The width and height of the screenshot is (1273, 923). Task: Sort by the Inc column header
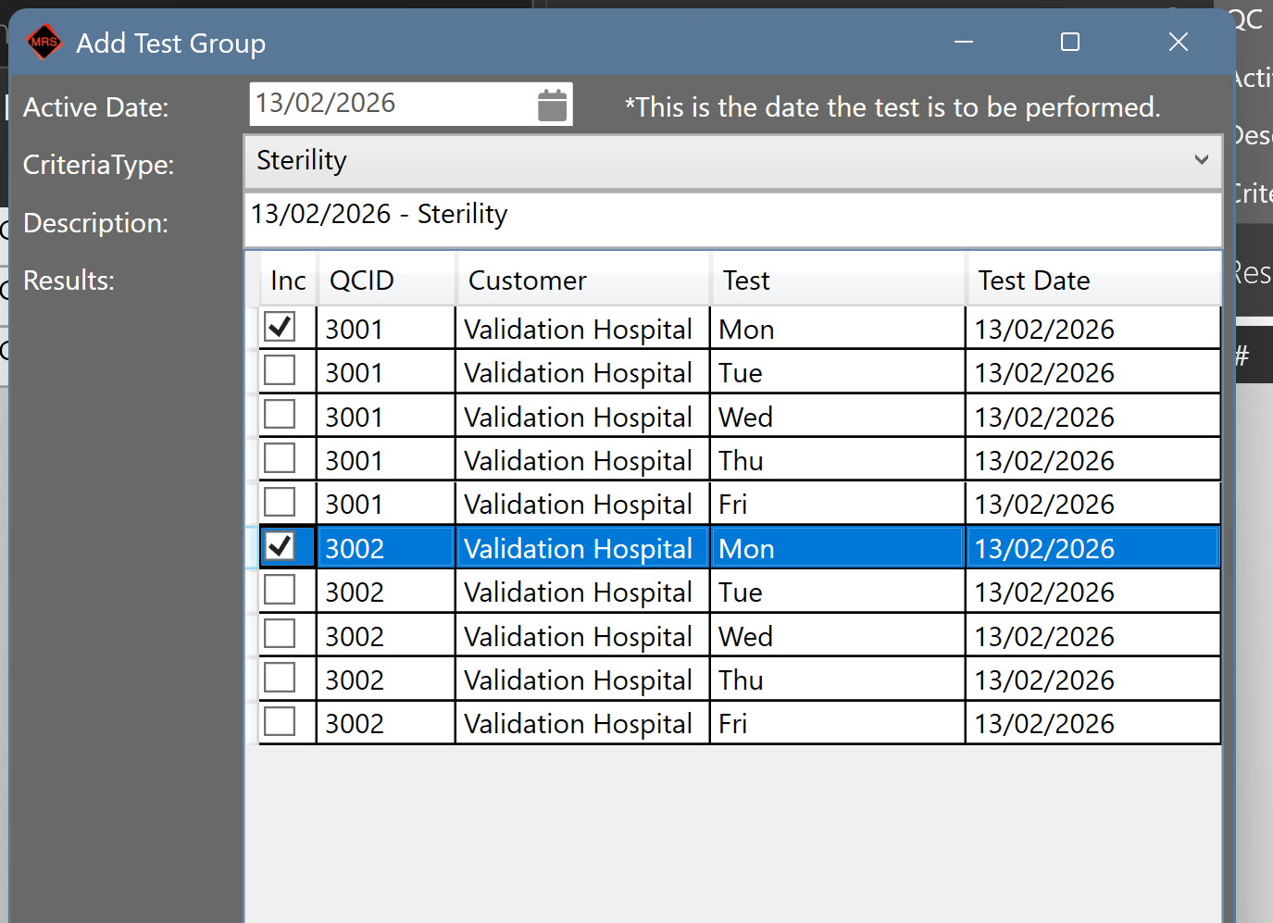point(288,280)
